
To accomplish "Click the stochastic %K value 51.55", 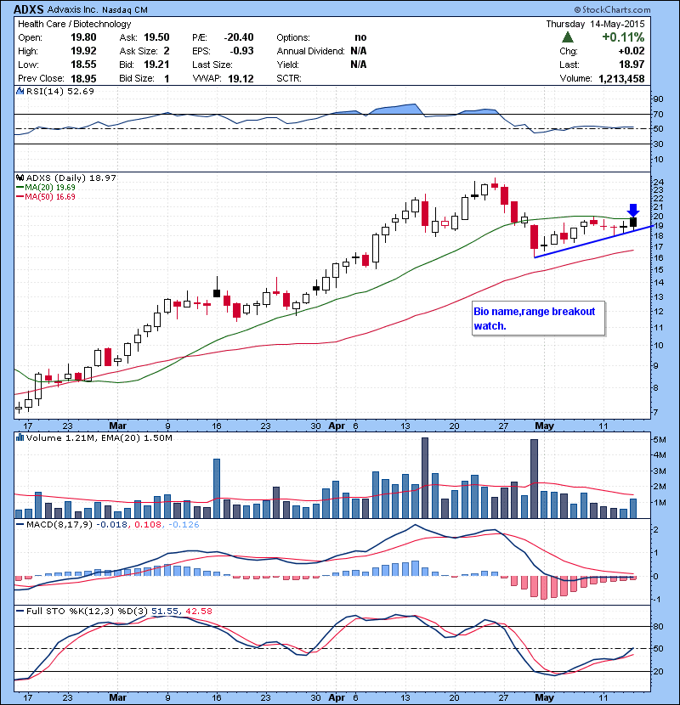I will tap(165, 611).
